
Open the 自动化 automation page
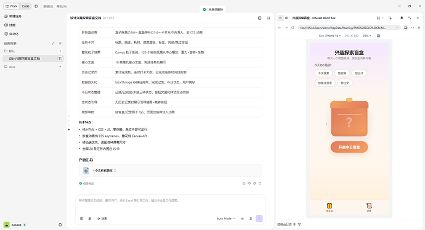[12, 34]
